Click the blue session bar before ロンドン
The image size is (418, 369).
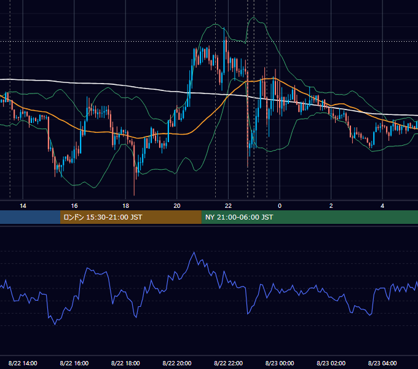30,217
